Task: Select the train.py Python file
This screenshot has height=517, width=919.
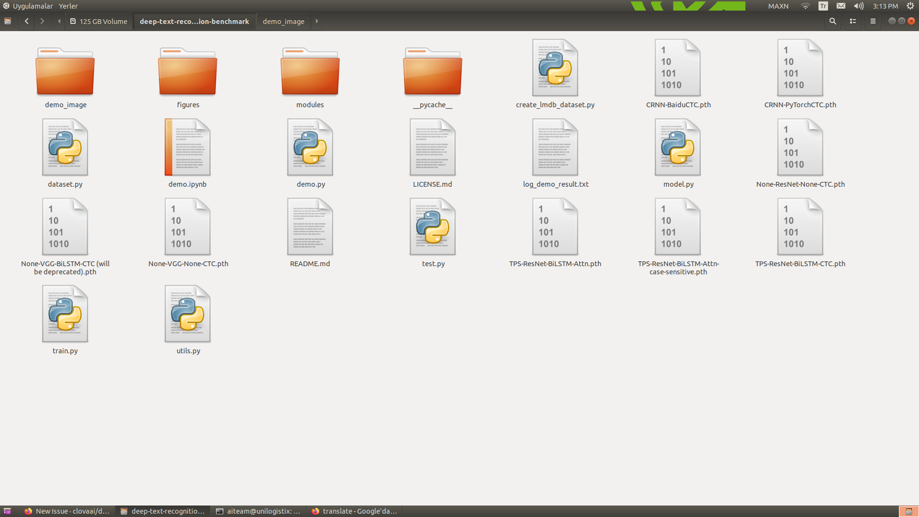Action: click(x=65, y=314)
